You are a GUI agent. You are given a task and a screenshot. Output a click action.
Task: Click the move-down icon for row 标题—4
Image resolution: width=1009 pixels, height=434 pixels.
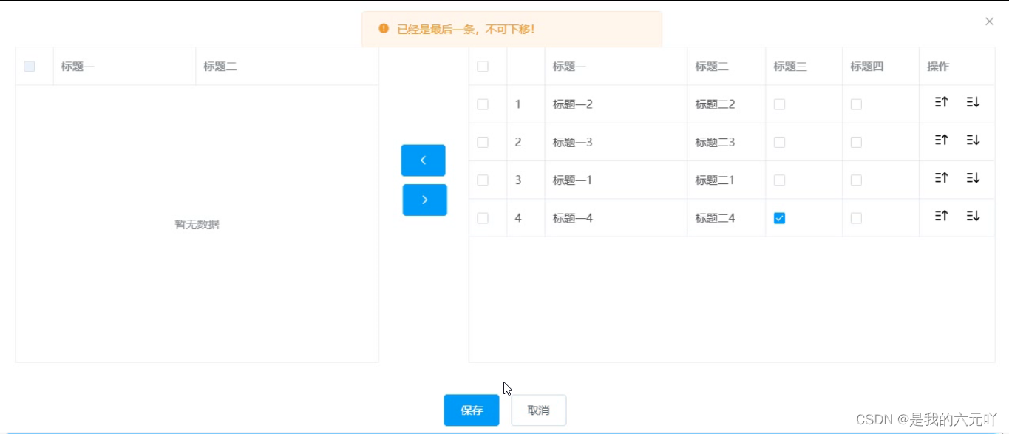coord(974,216)
